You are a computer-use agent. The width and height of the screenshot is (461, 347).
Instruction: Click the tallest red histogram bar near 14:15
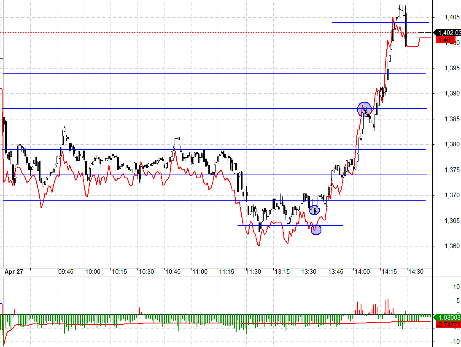coord(387,307)
